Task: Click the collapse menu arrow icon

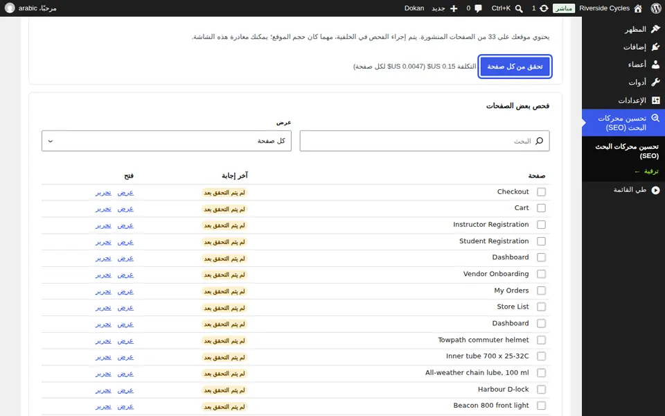Action: (656, 190)
